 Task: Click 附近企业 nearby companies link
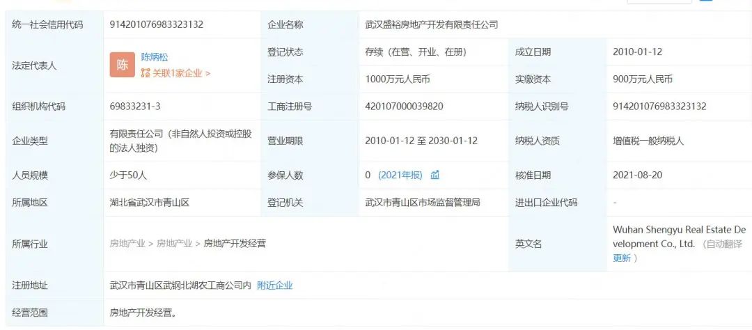[275, 285]
